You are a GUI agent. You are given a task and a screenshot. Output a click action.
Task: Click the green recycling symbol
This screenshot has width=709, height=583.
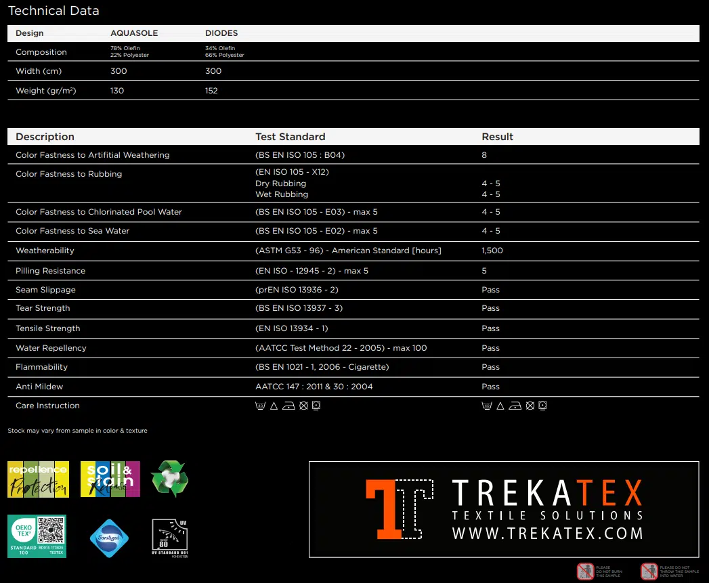(x=169, y=479)
